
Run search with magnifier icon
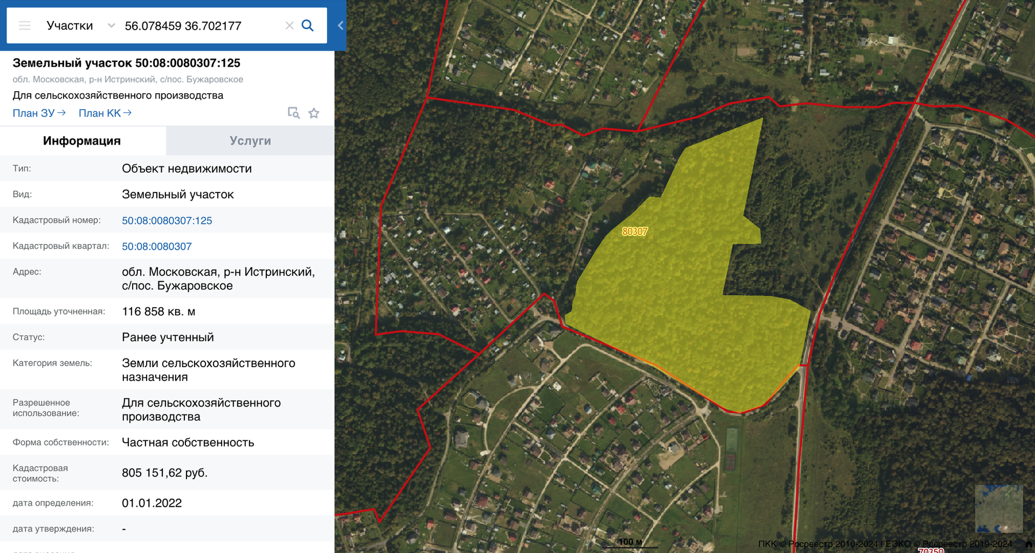(x=307, y=26)
